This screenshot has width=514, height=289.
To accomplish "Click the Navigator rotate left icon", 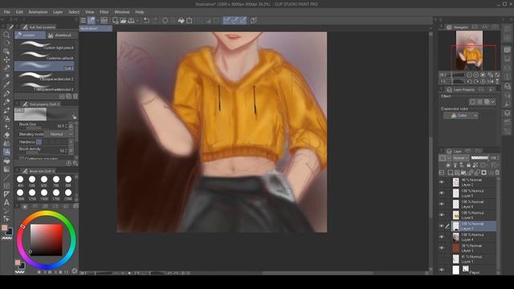I will pyautogui.click(x=469, y=81).
